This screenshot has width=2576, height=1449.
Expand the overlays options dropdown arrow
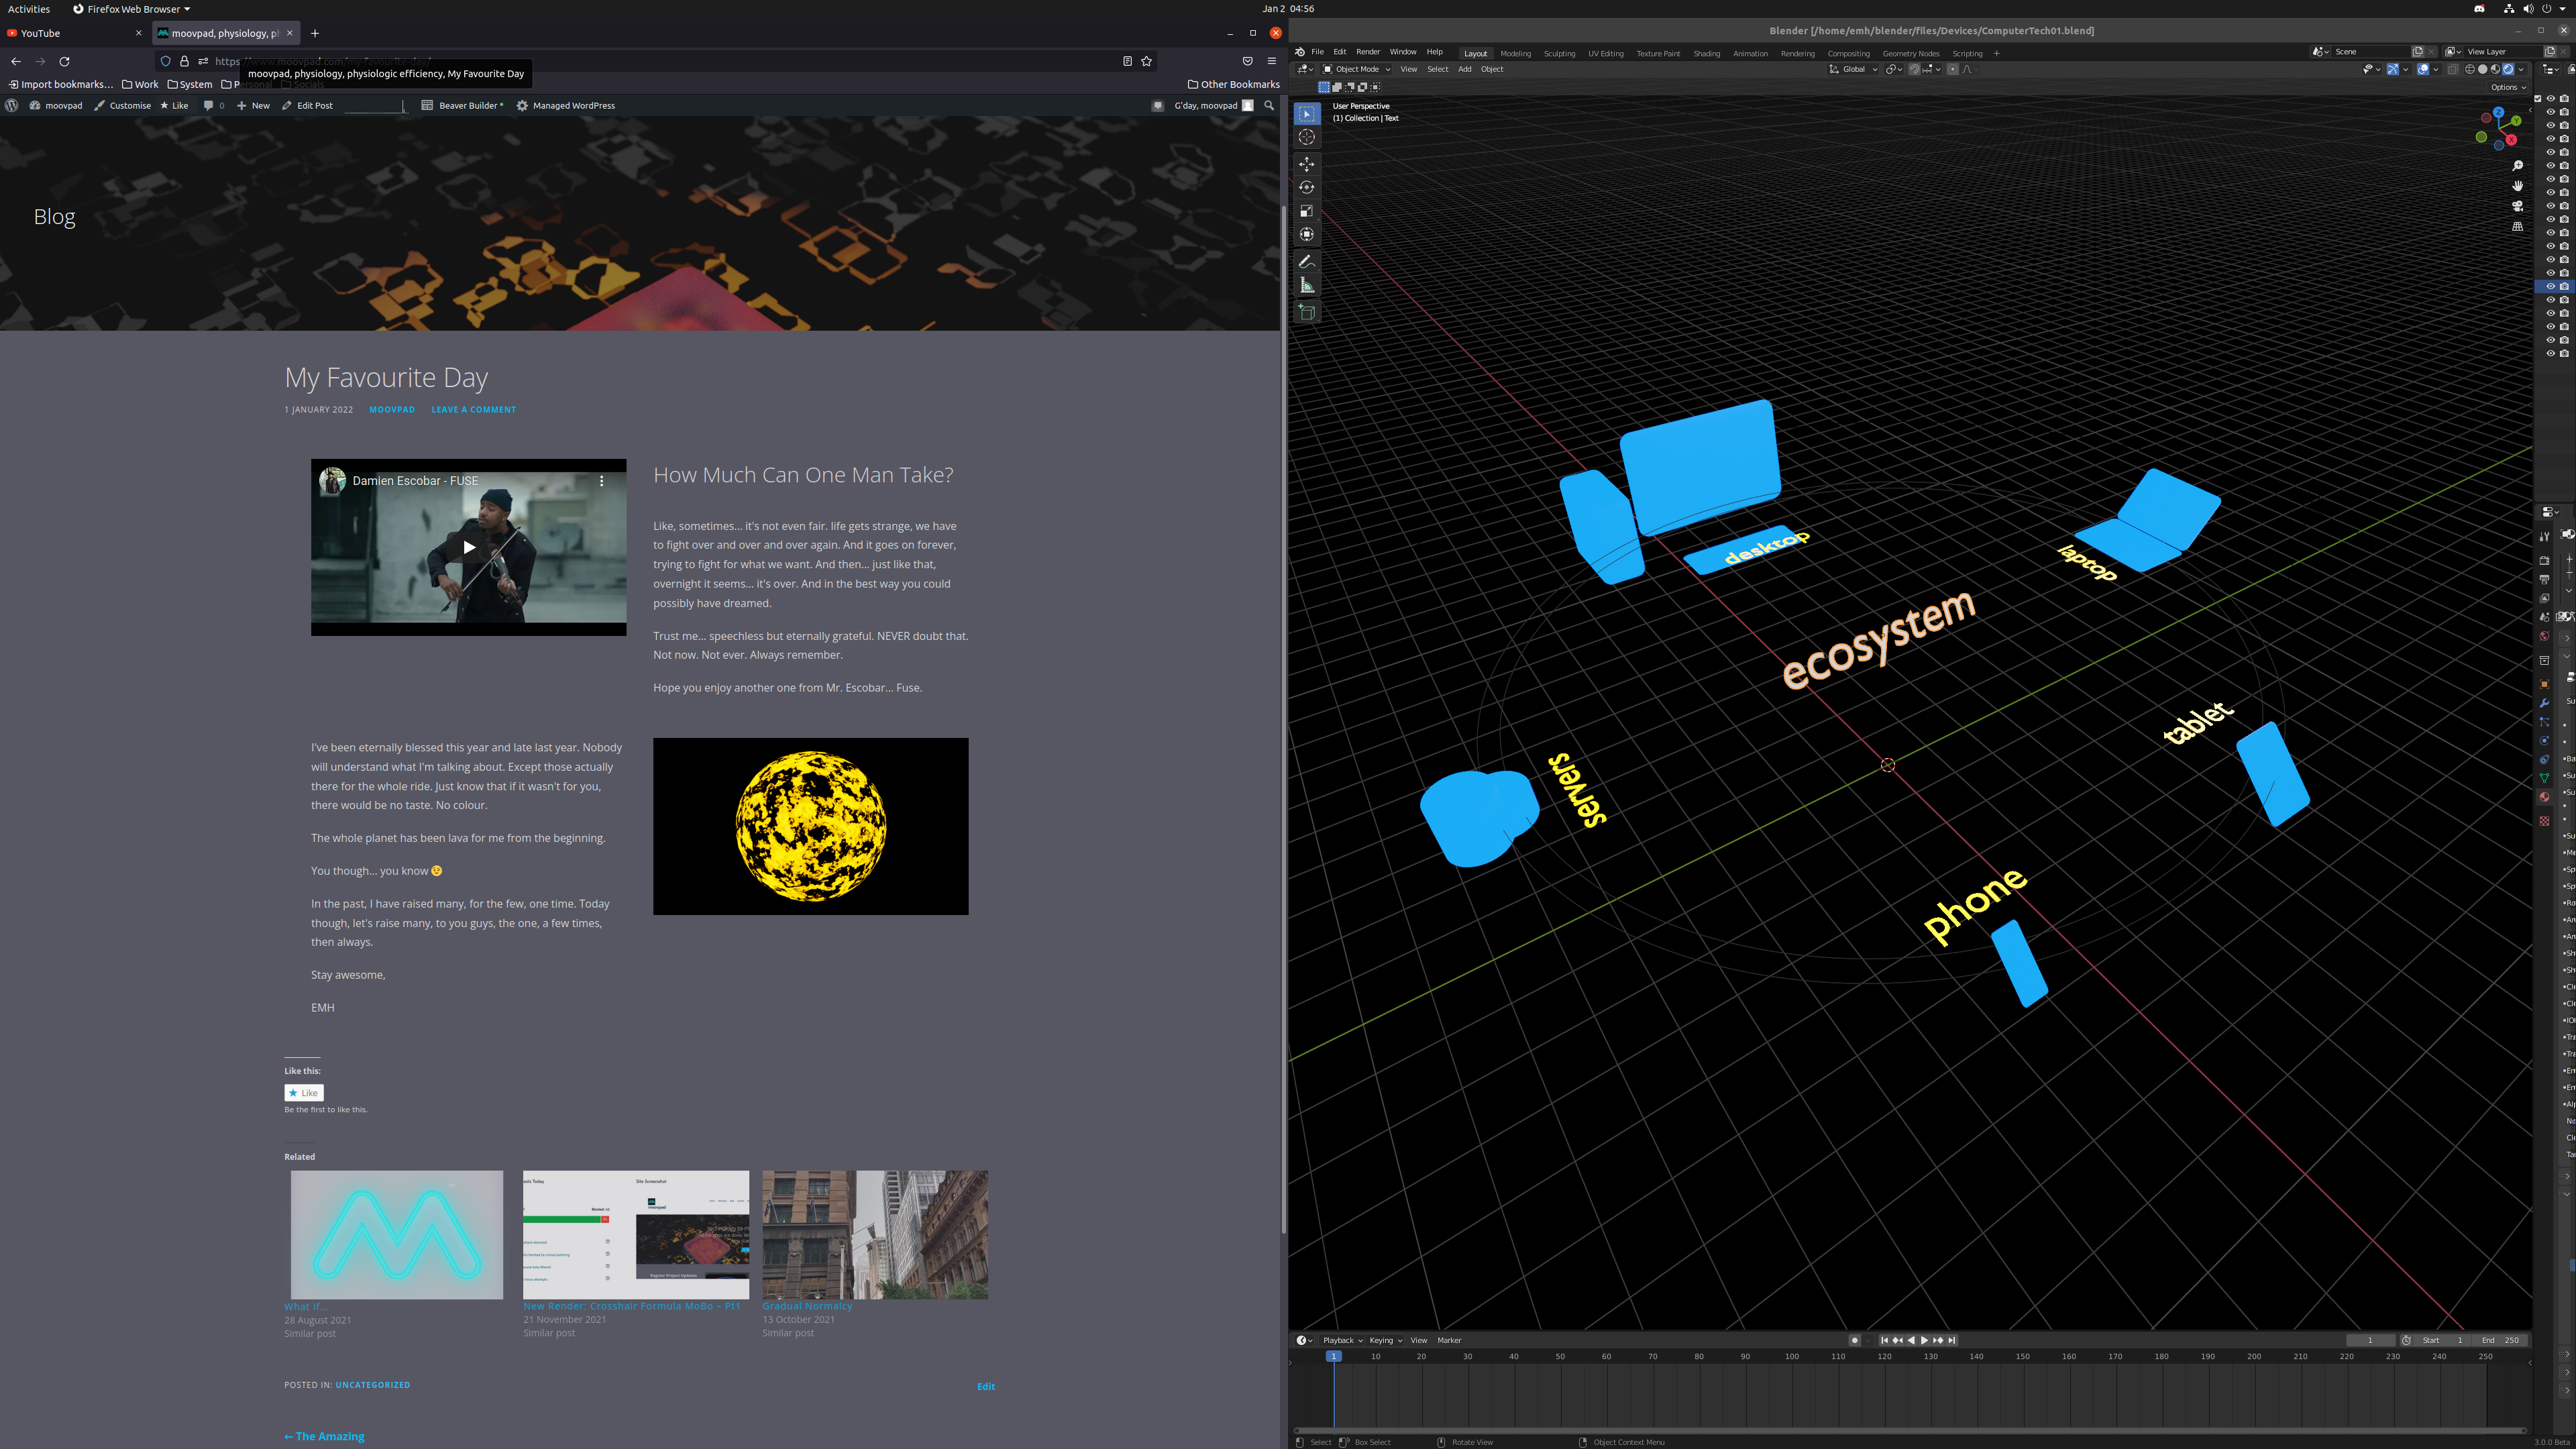tap(2435, 69)
